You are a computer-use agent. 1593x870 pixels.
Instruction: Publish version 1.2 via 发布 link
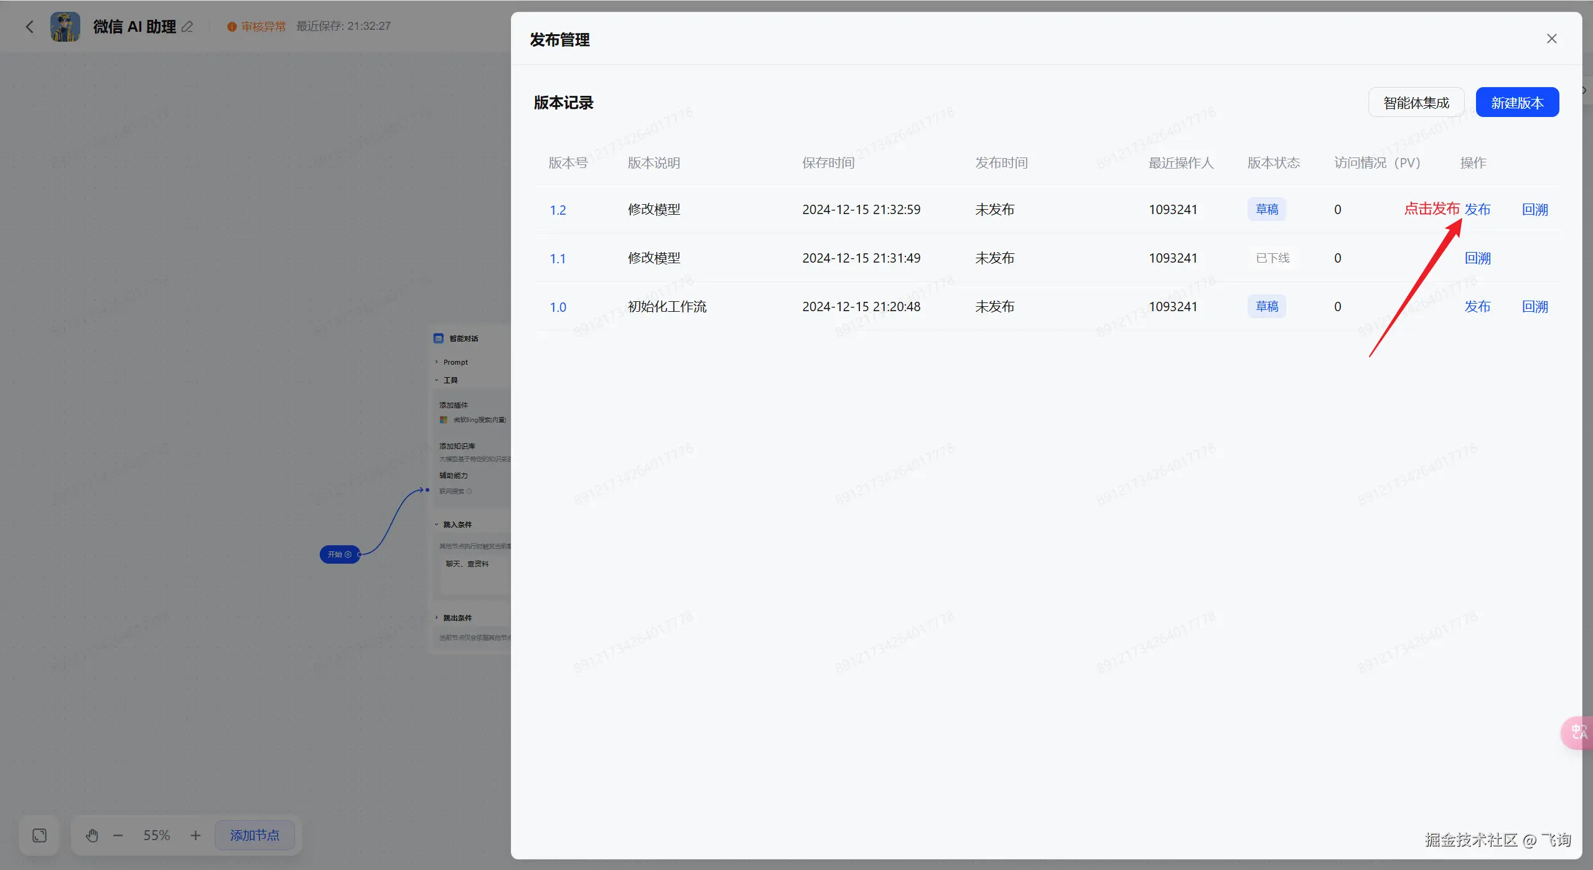click(1477, 210)
